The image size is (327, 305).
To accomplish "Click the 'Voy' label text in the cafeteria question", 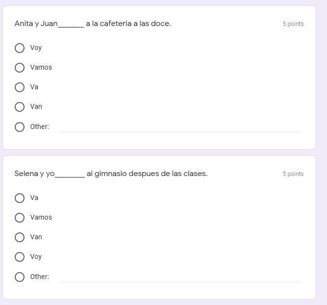I will point(36,48).
